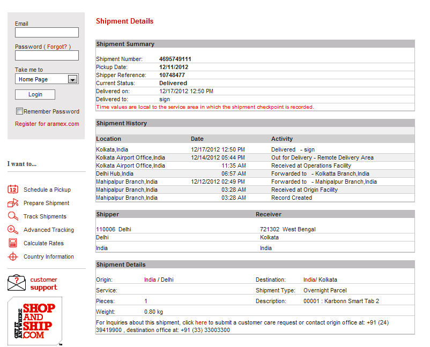
Task: Click inside the Email input field
Action: click(x=47, y=33)
